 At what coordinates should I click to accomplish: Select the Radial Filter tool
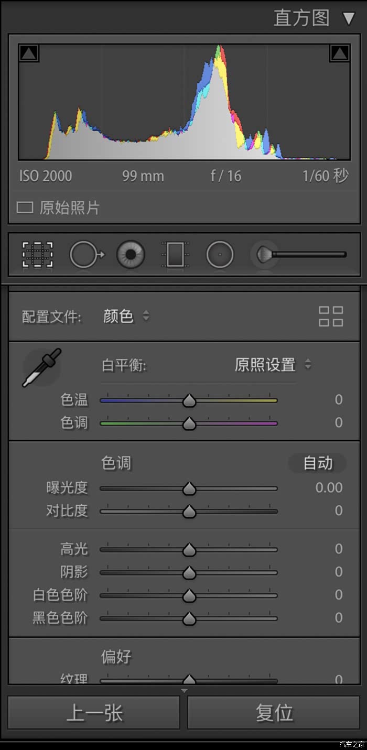pyautogui.click(x=220, y=255)
